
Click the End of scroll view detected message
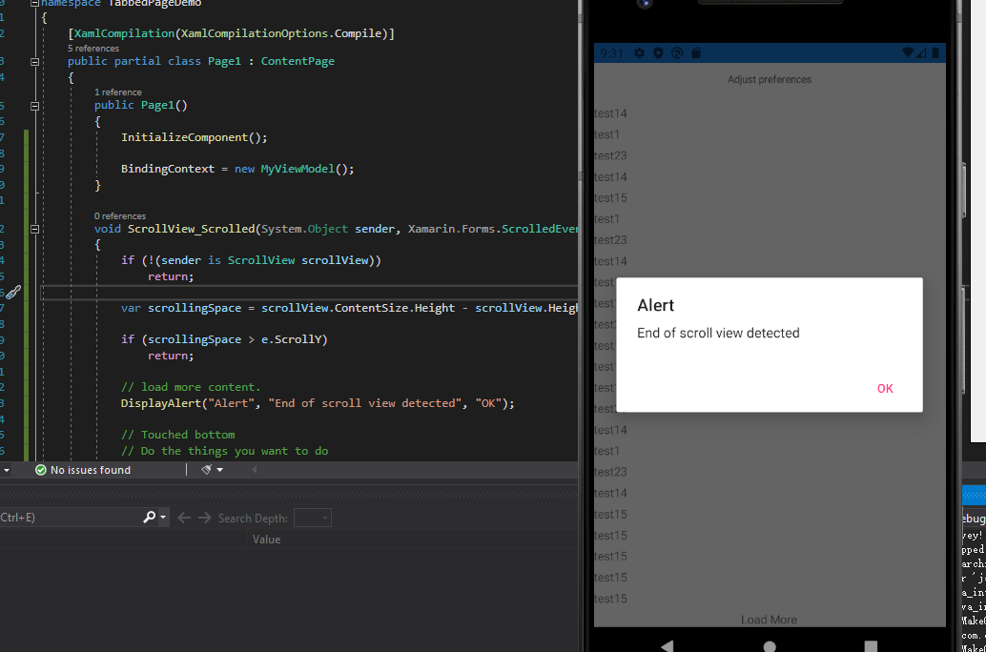coord(718,334)
